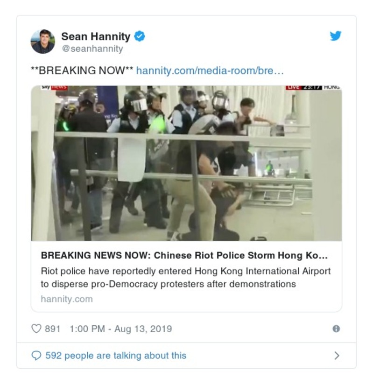Open "592 people are talking about this"
Viewport: 373px width, 392px height.
pyautogui.click(x=116, y=356)
